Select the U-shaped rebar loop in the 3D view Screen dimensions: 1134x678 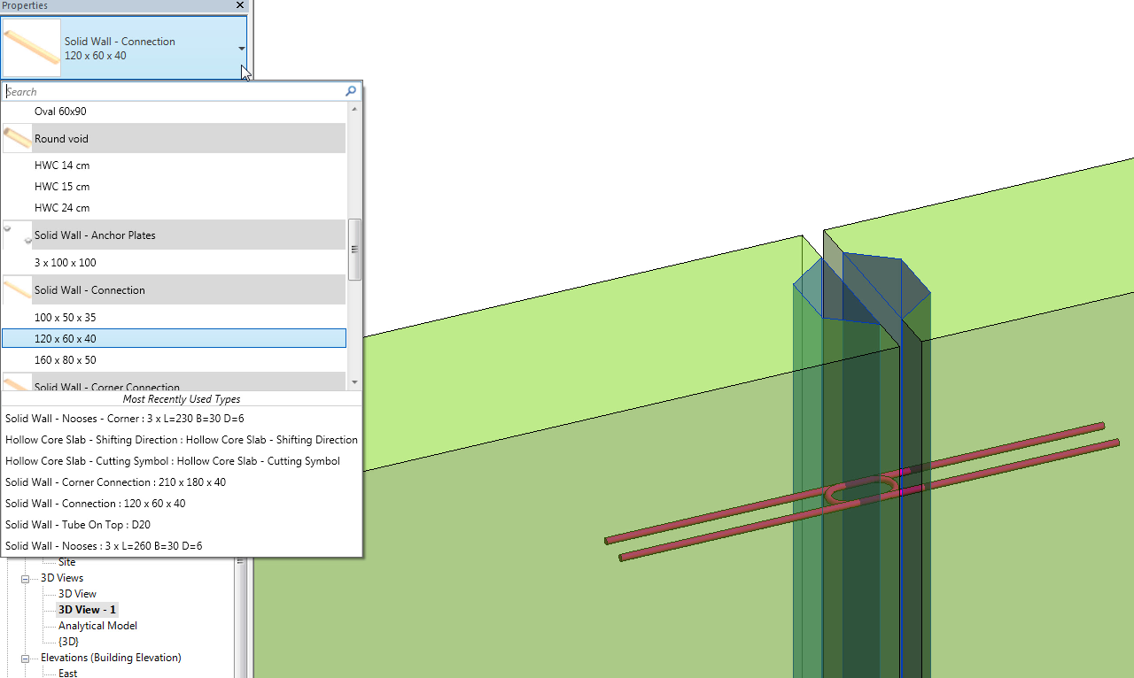862,490
